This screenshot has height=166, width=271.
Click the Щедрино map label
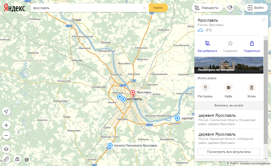click(x=122, y=119)
